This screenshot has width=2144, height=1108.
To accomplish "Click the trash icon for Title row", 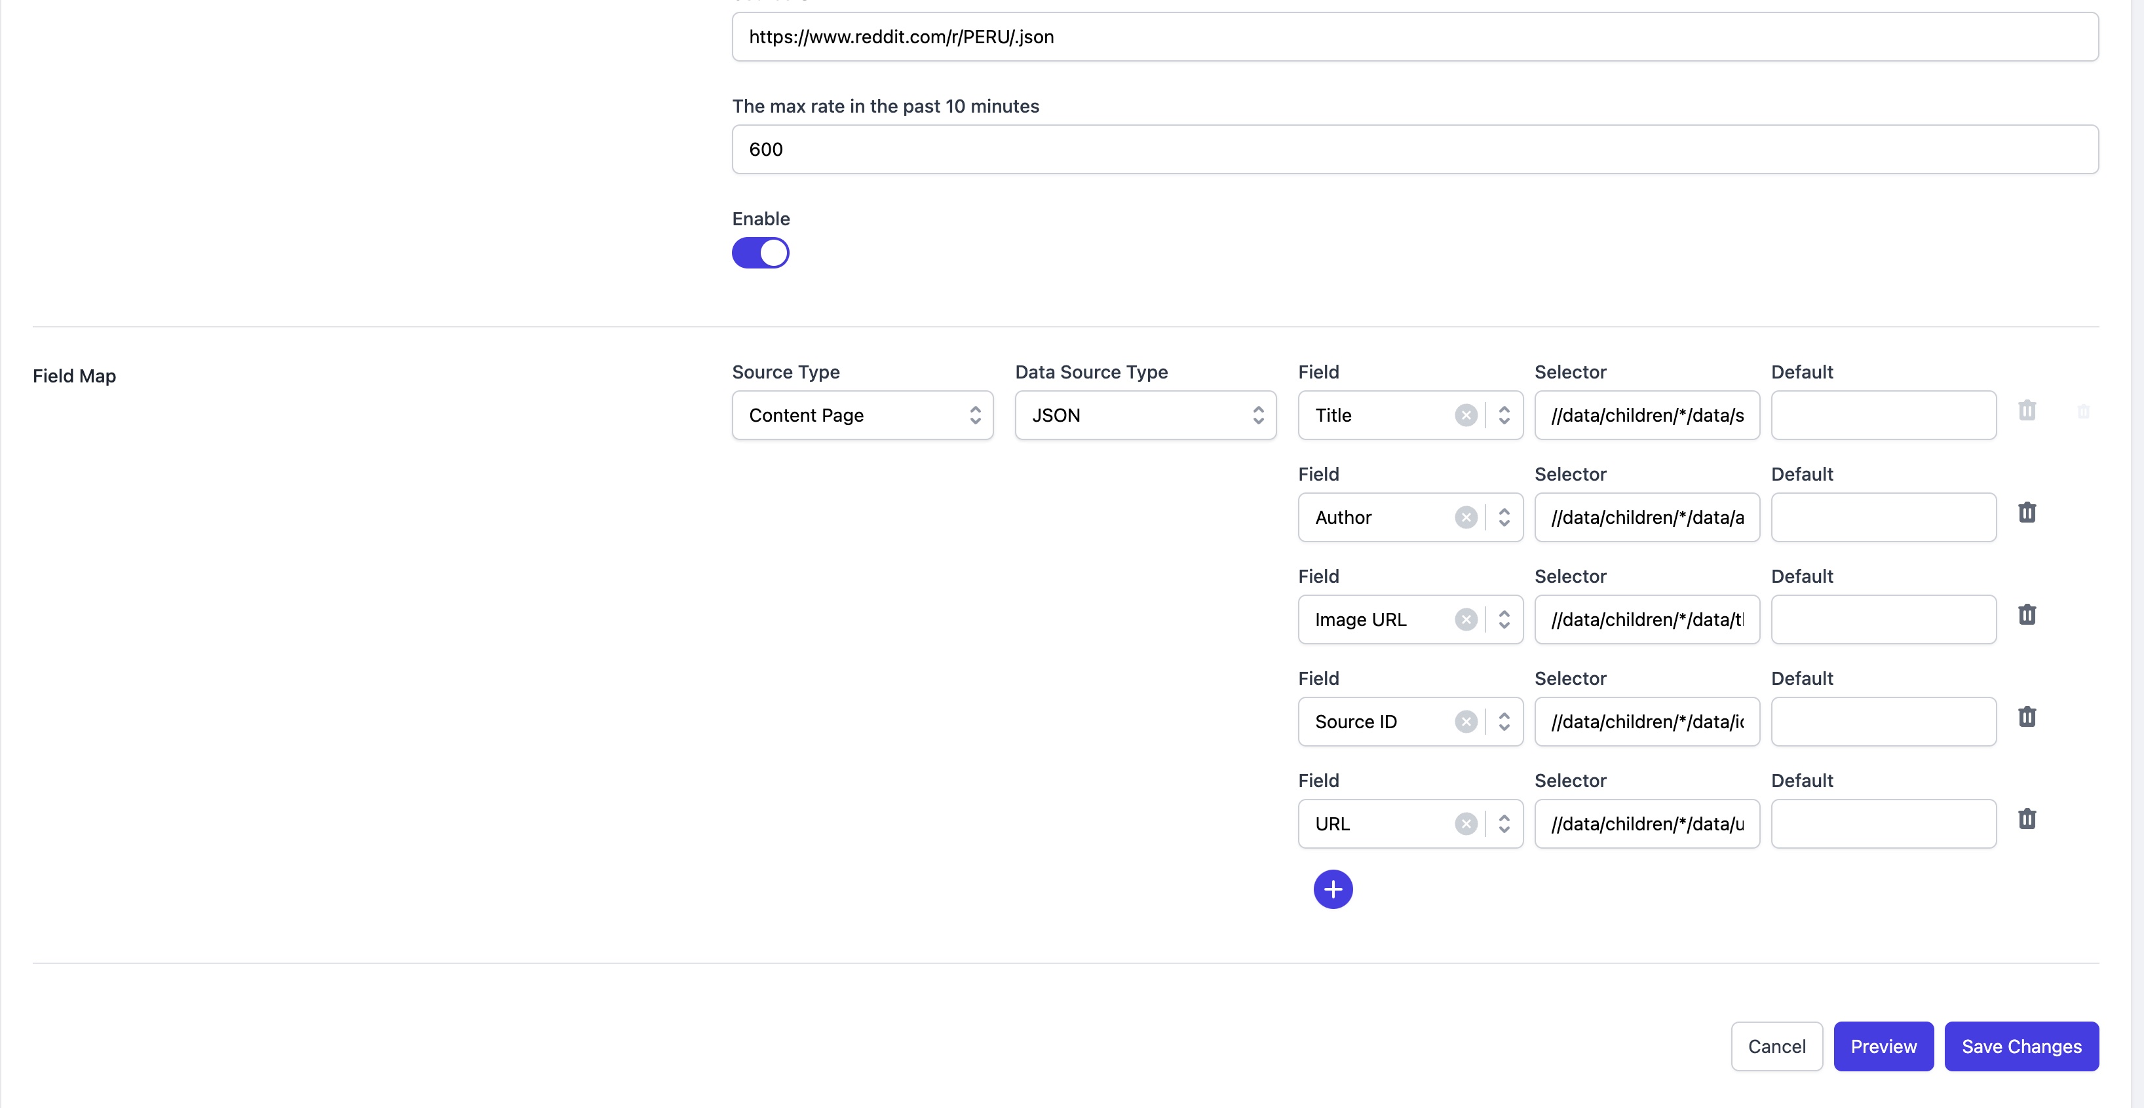I will pos(2027,411).
